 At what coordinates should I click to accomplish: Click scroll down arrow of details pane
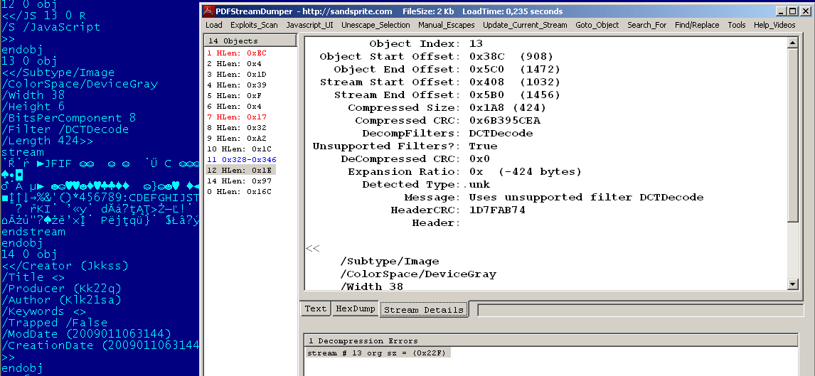tap(793, 284)
